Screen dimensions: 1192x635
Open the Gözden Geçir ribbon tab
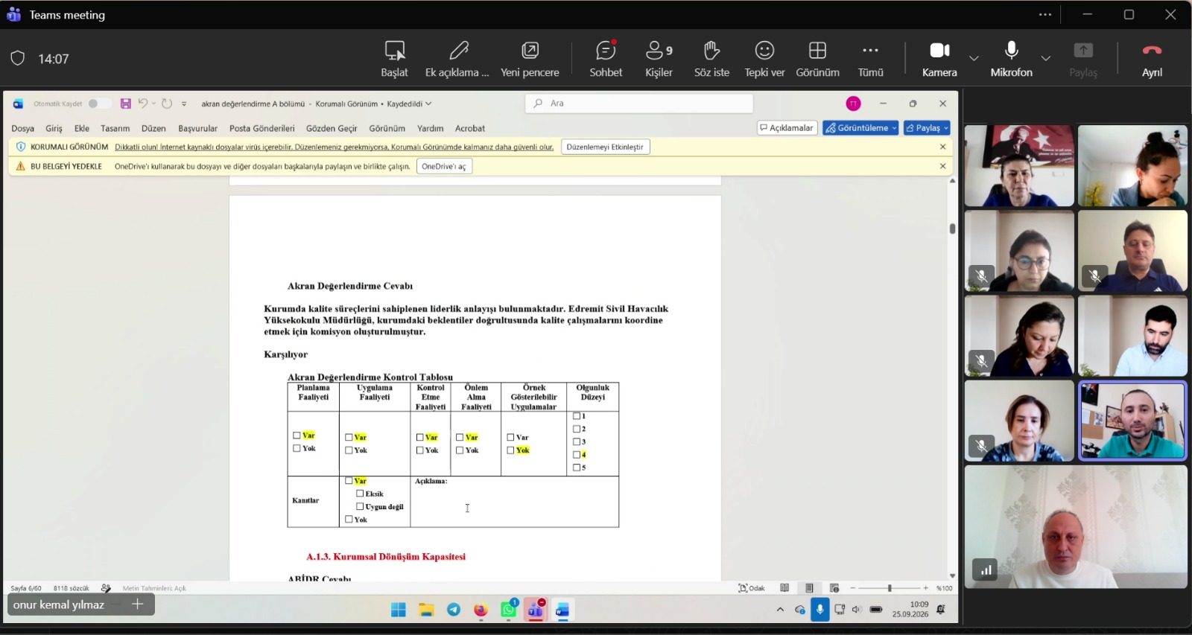[x=332, y=128]
